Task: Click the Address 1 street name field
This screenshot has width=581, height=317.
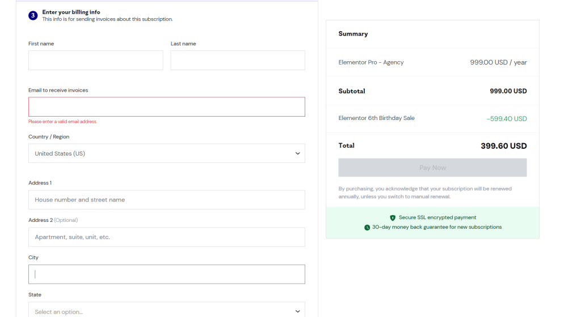Action: click(167, 200)
